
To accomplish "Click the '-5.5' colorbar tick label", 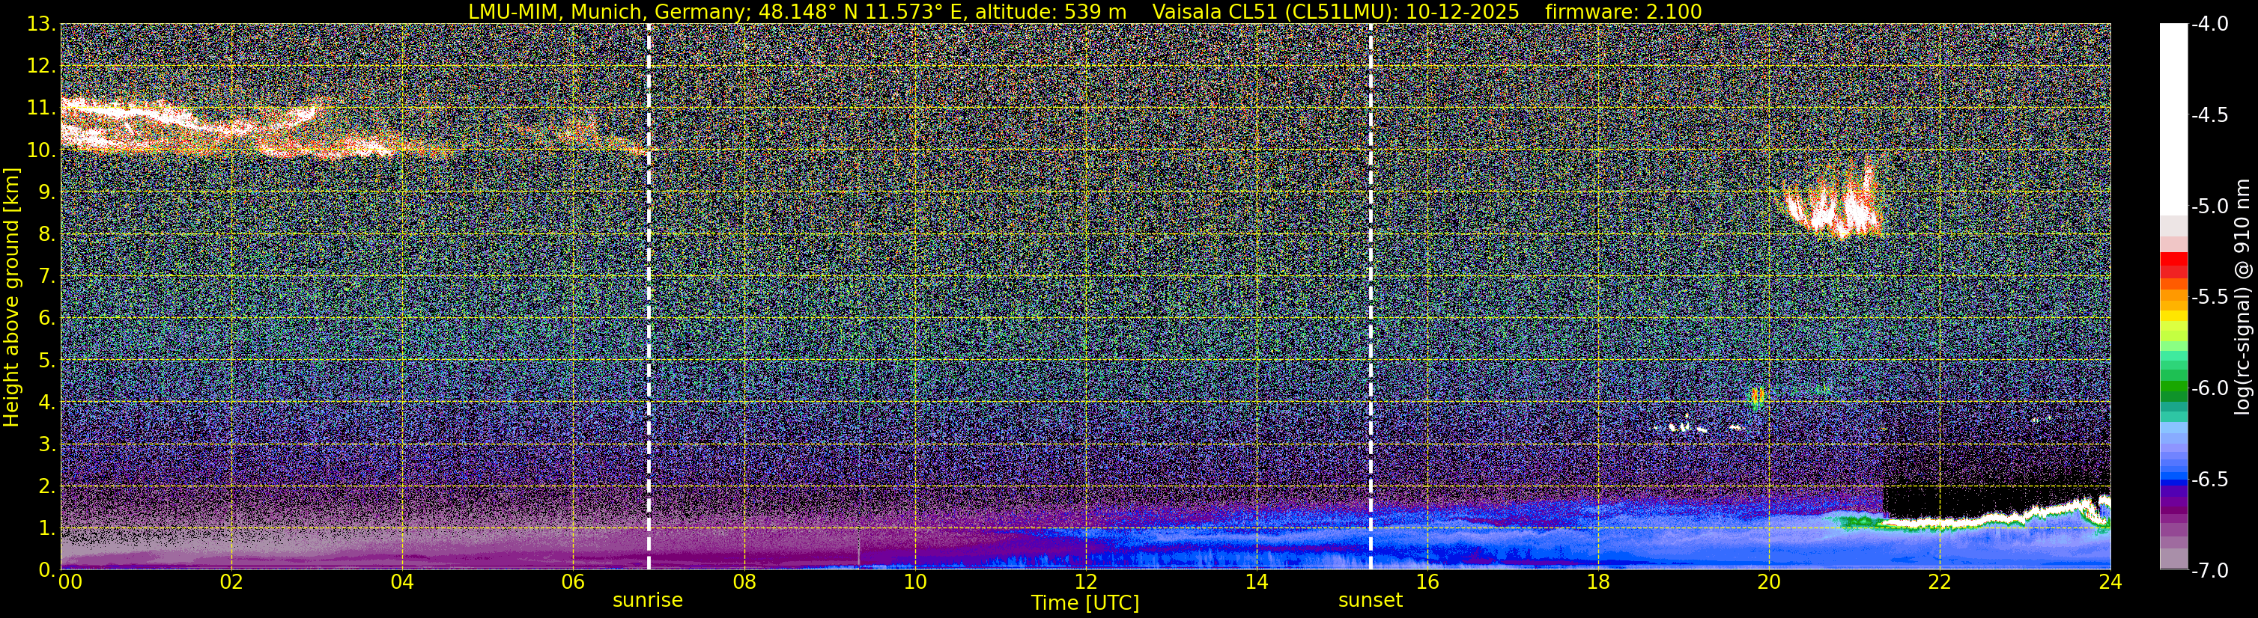I will coord(2209,298).
